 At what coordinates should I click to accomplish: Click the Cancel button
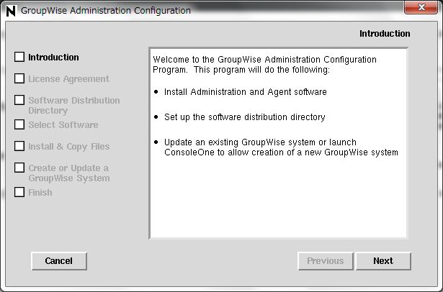tap(59, 261)
